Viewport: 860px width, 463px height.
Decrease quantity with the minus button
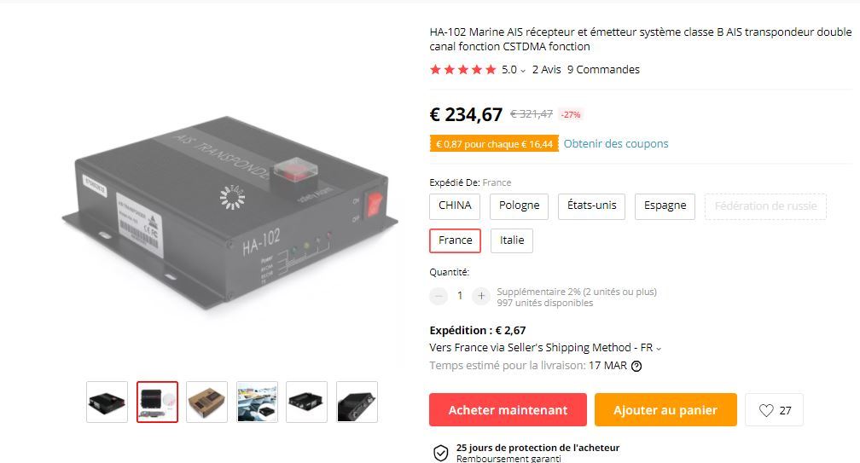click(x=439, y=296)
